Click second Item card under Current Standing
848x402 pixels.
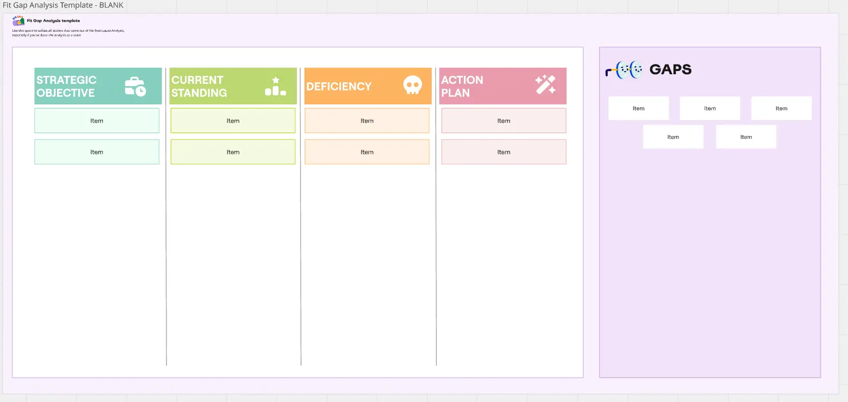[x=233, y=152]
